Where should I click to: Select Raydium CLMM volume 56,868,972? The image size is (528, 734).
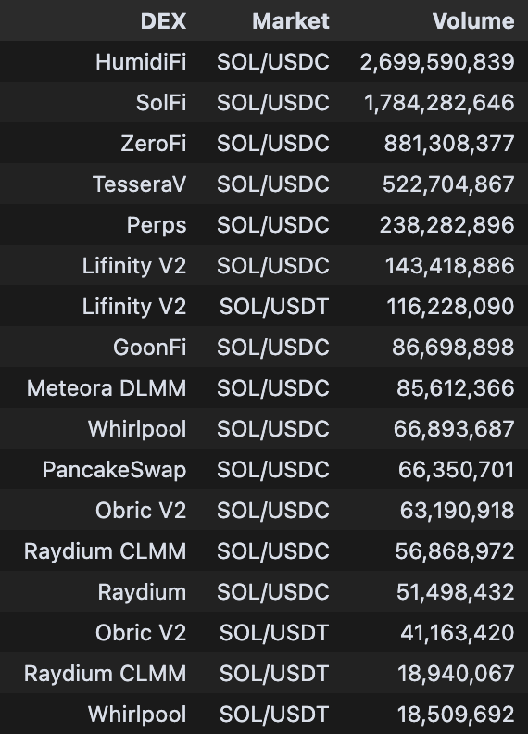point(455,551)
